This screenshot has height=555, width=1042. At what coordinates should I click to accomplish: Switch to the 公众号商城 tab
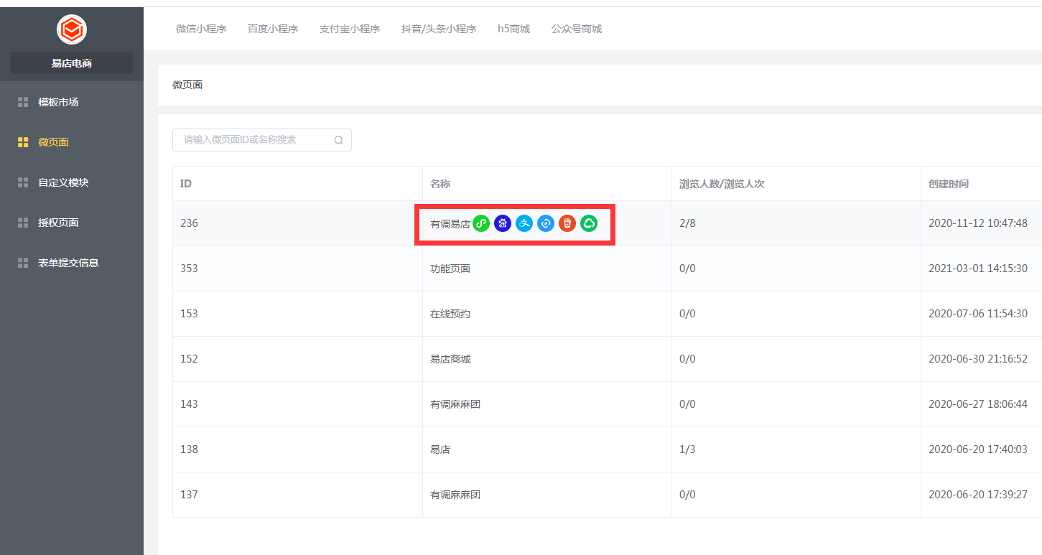pos(577,29)
